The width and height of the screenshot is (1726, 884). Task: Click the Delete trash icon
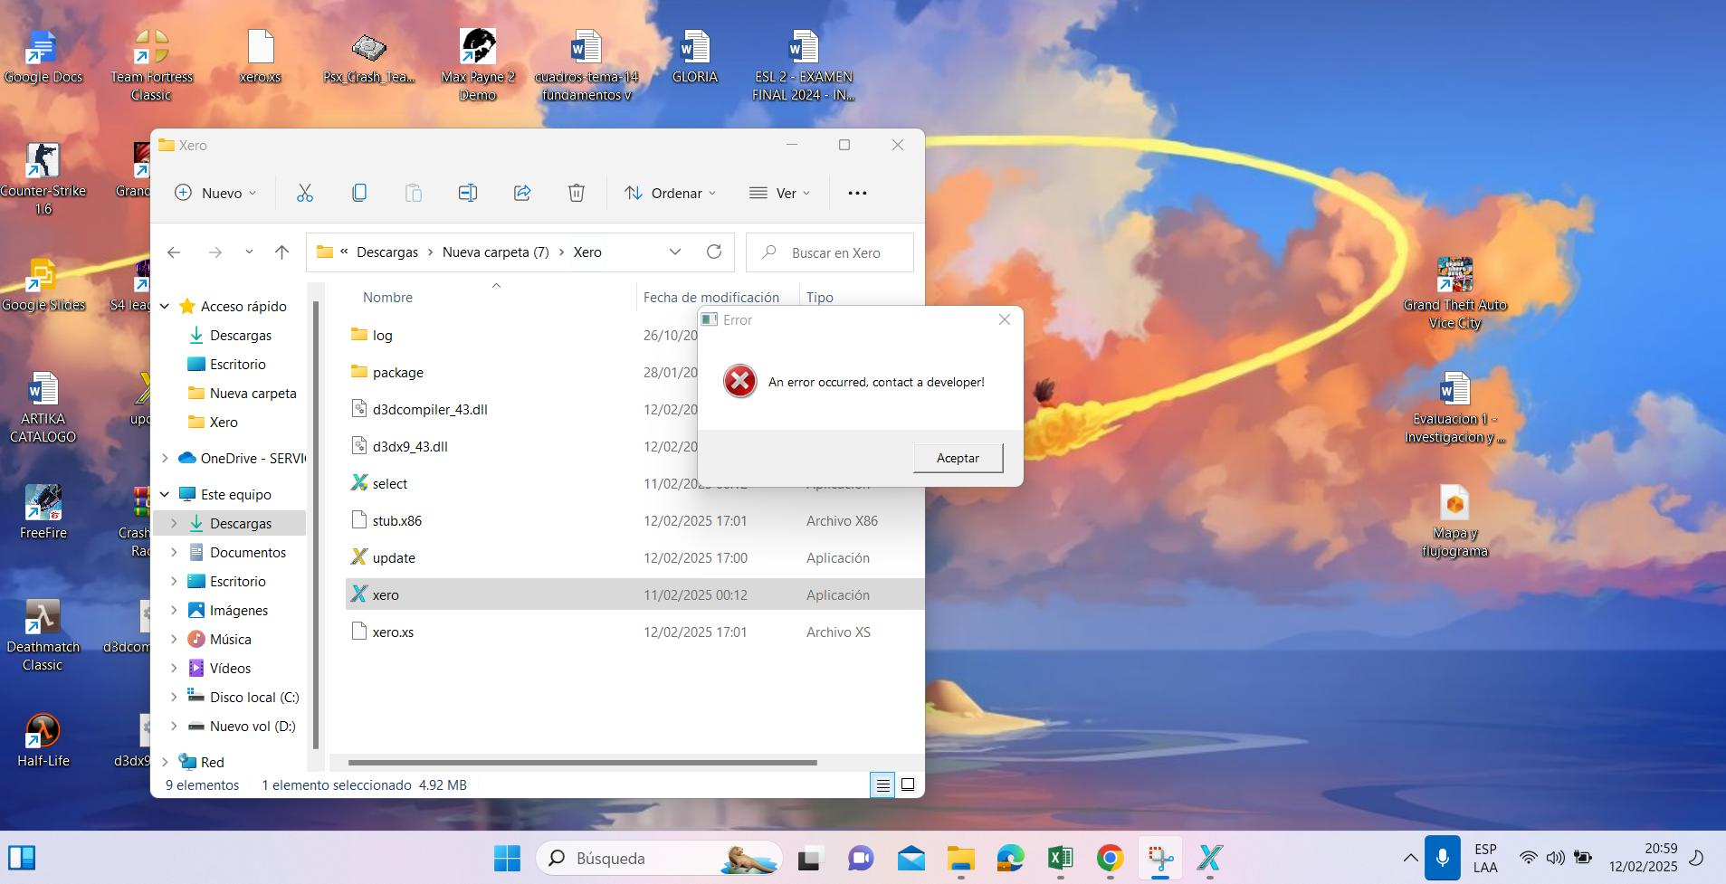(x=577, y=193)
